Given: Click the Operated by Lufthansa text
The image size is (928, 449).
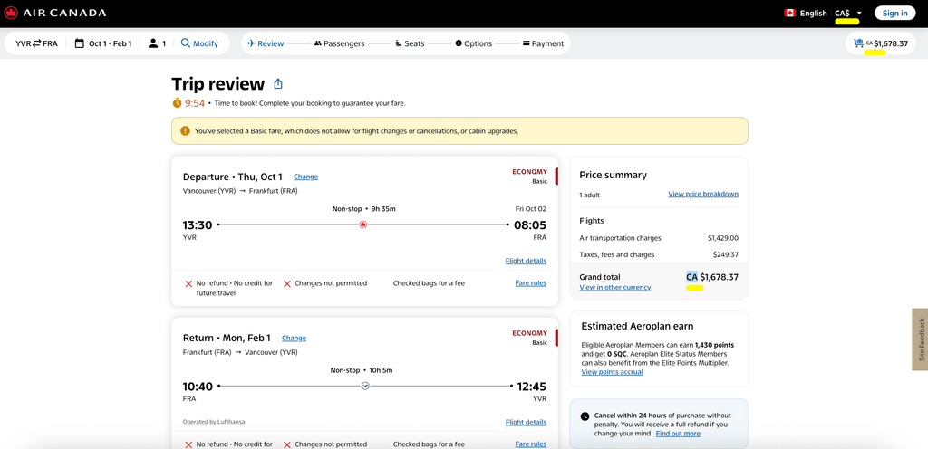Looking at the screenshot, I should point(214,422).
